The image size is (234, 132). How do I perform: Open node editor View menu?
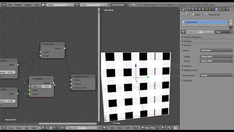pos(11,128)
